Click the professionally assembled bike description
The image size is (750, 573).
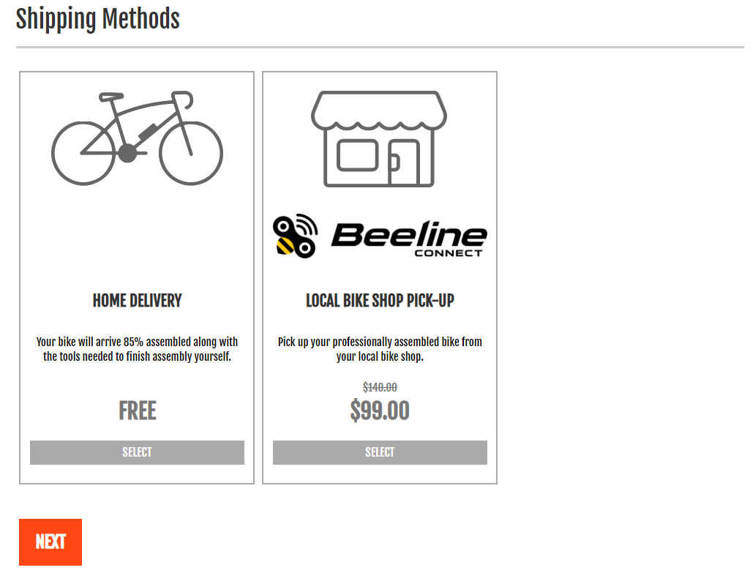[380, 349]
